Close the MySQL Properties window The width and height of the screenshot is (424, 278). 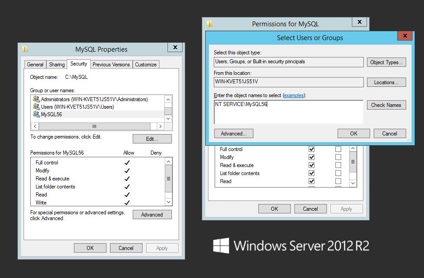click(x=175, y=48)
